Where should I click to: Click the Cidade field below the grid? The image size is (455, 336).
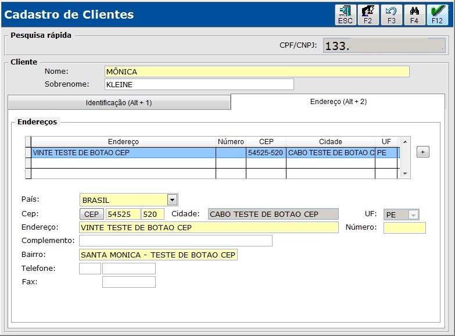pos(273,214)
